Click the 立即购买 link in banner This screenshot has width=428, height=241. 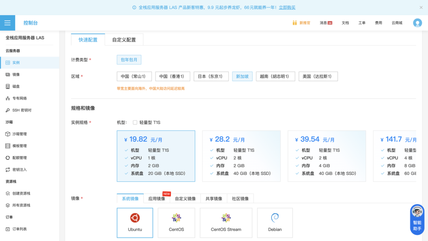pos(287,8)
